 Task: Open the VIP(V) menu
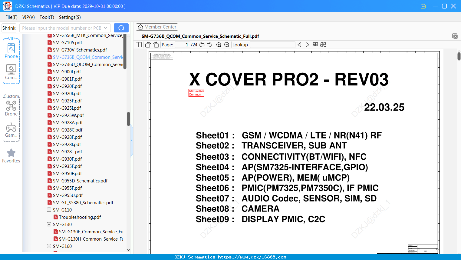point(28,17)
